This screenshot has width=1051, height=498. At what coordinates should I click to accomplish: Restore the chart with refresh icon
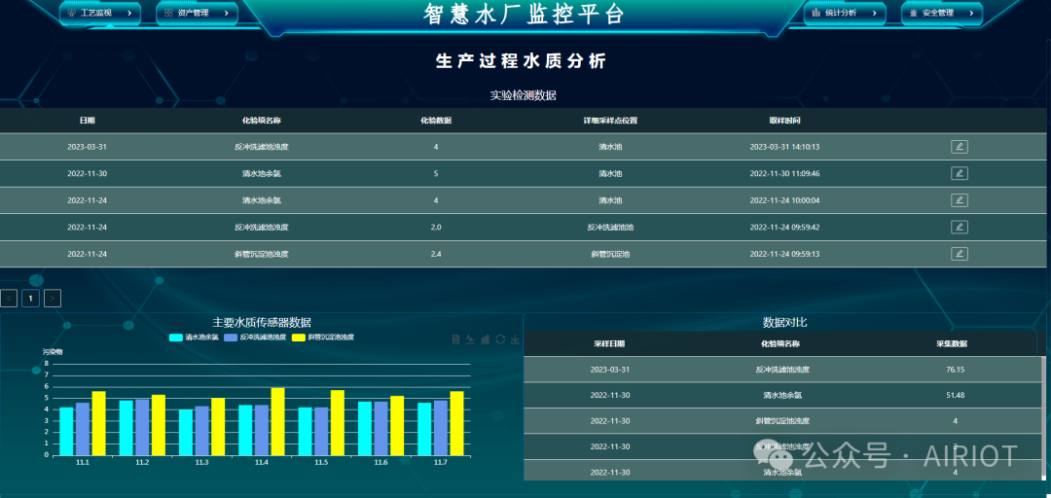pyautogui.click(x=500, y=339)
